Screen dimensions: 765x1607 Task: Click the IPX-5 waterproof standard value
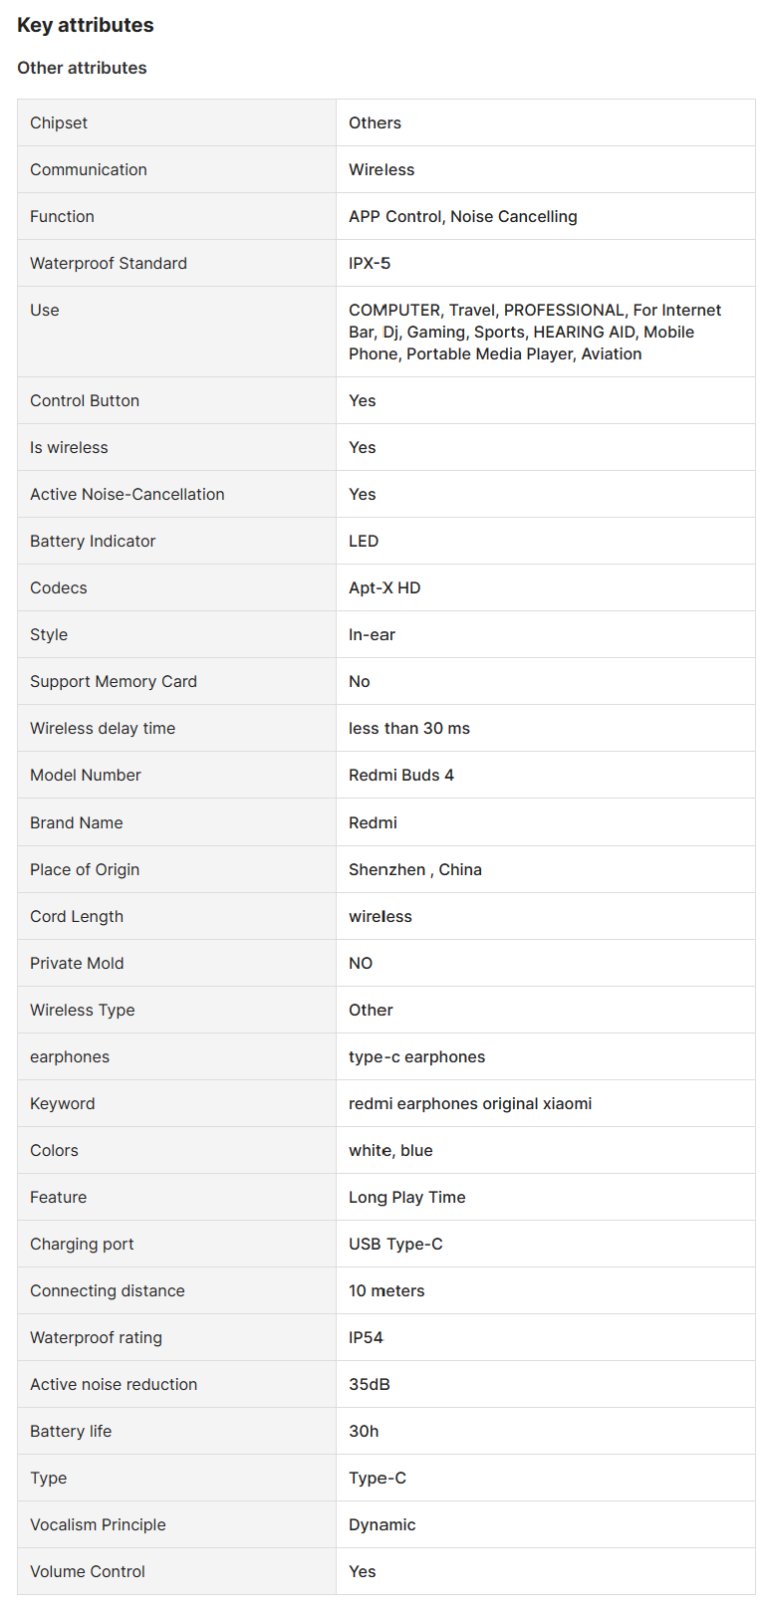[x=370, y=263]
